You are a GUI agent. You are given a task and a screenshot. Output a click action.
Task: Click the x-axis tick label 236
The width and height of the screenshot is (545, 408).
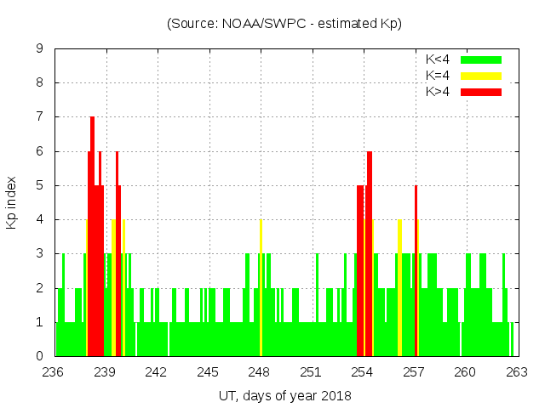[54, 372]
